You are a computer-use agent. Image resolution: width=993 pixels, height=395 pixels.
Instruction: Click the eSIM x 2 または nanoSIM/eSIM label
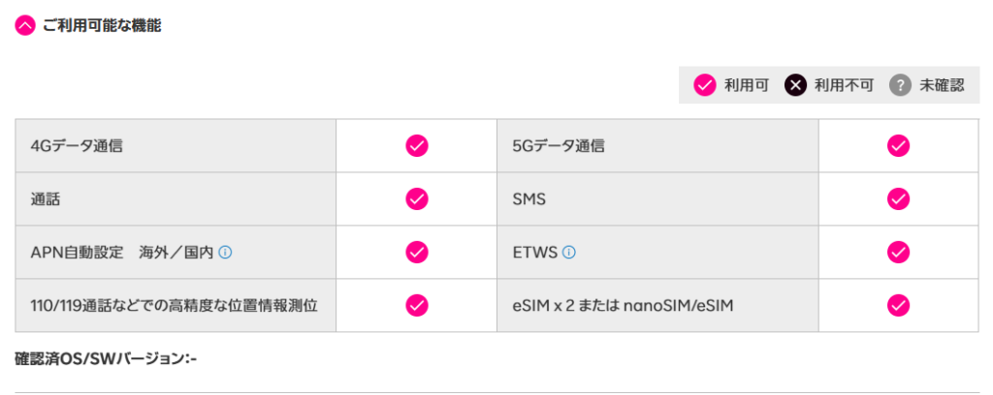623,306
